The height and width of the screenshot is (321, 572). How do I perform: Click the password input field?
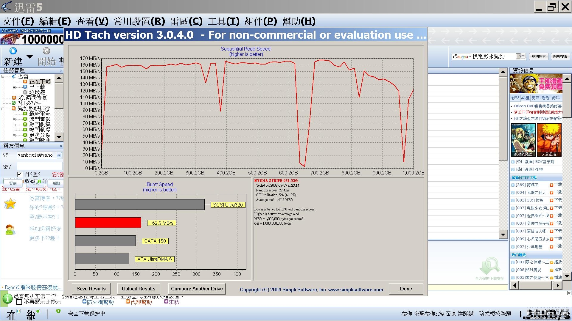click(40, 166)
